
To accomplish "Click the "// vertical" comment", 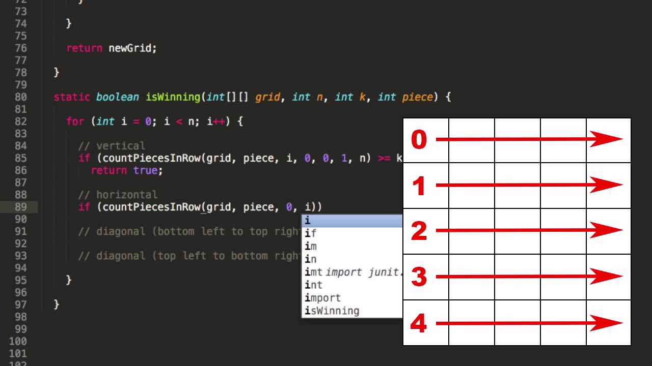I will click(112, 146).
